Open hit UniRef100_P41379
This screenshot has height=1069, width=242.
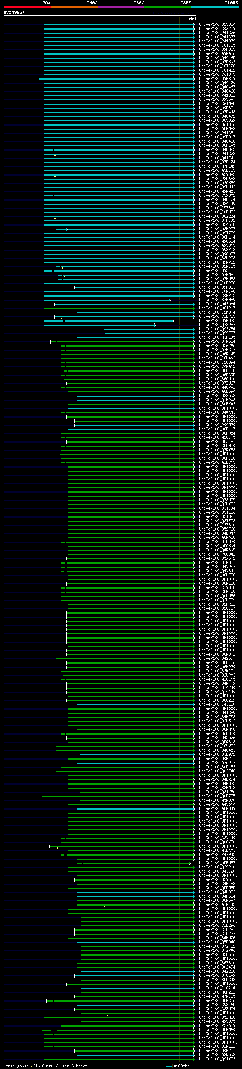coord(217,41)
